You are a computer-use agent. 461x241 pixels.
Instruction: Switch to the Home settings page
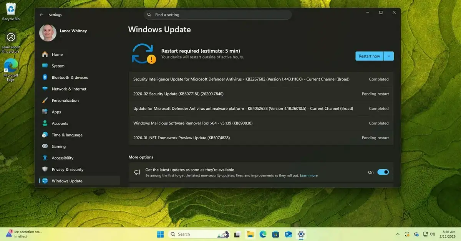(x=57, y=54)
